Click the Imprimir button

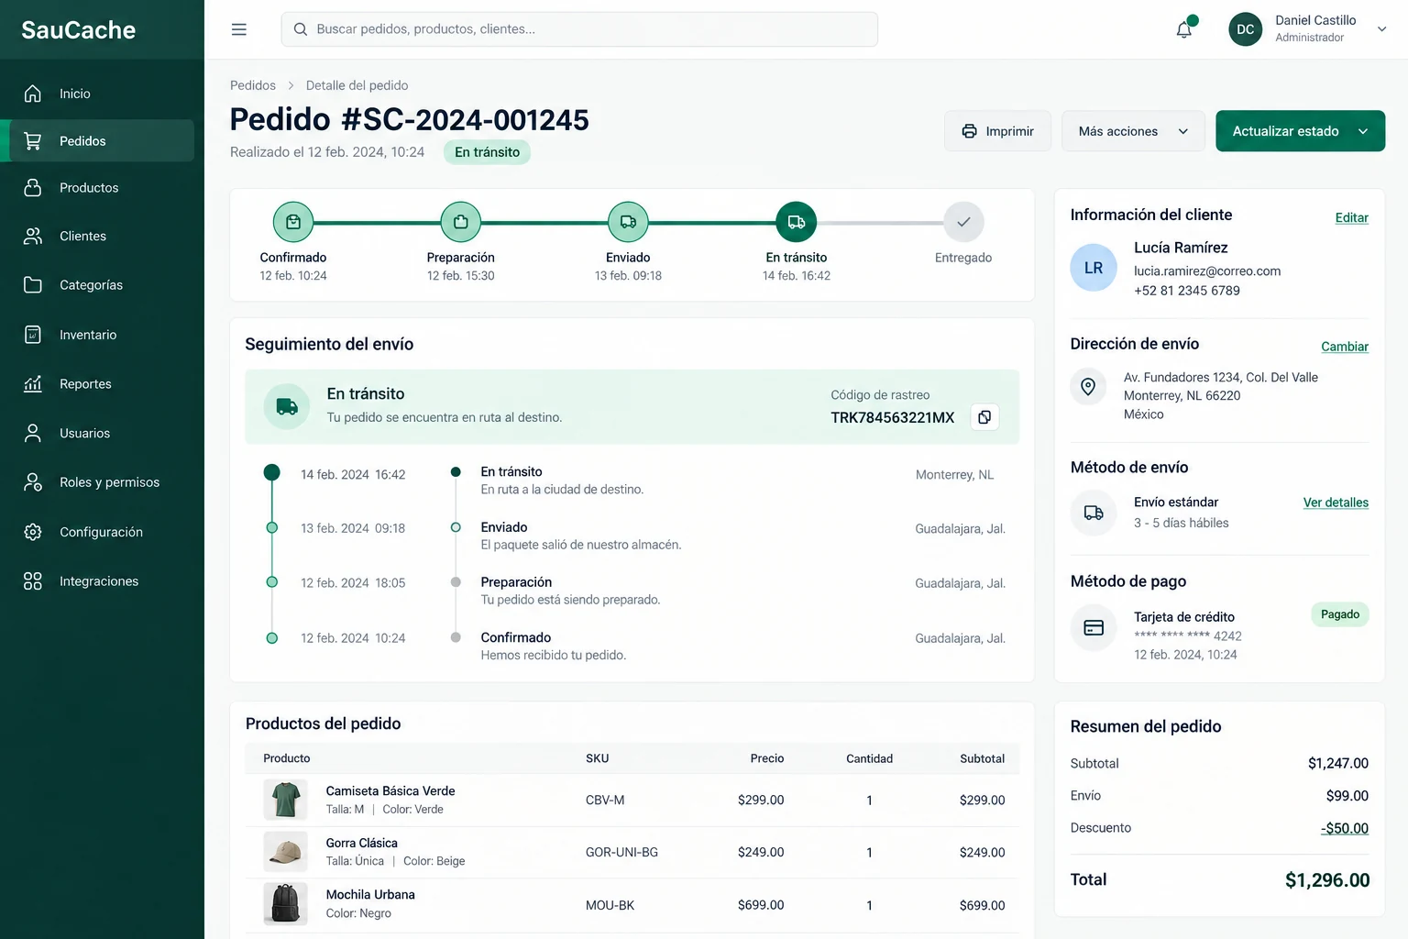point(997,131)
